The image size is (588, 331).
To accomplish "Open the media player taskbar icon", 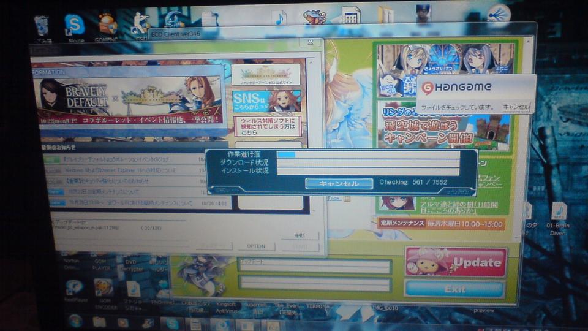I will click(123, 323).
